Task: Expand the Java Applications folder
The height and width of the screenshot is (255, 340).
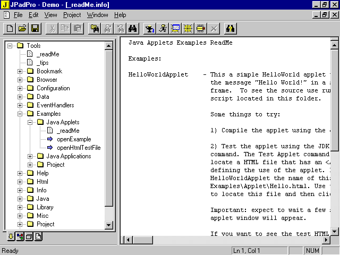Action: (30, 156)
